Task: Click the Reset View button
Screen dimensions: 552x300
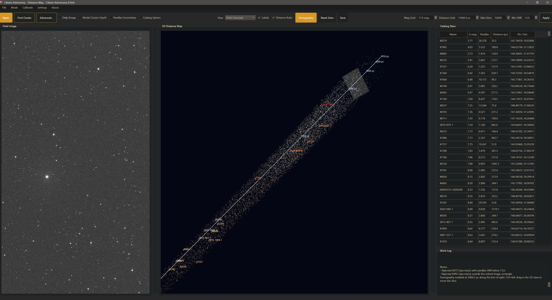Action: 327,18
